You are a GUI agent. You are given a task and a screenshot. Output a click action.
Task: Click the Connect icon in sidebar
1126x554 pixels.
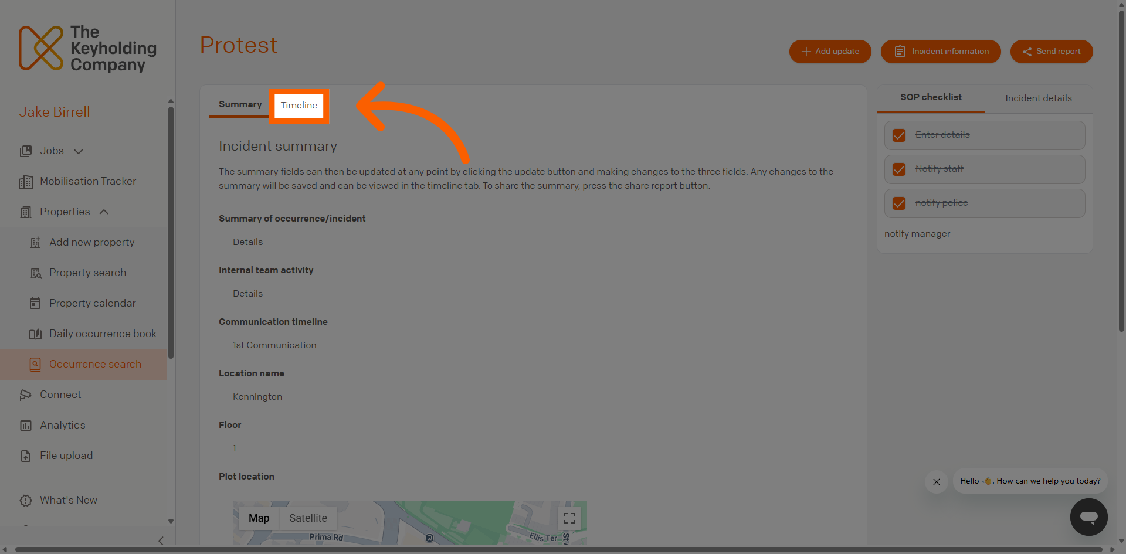tap(25, 395)
